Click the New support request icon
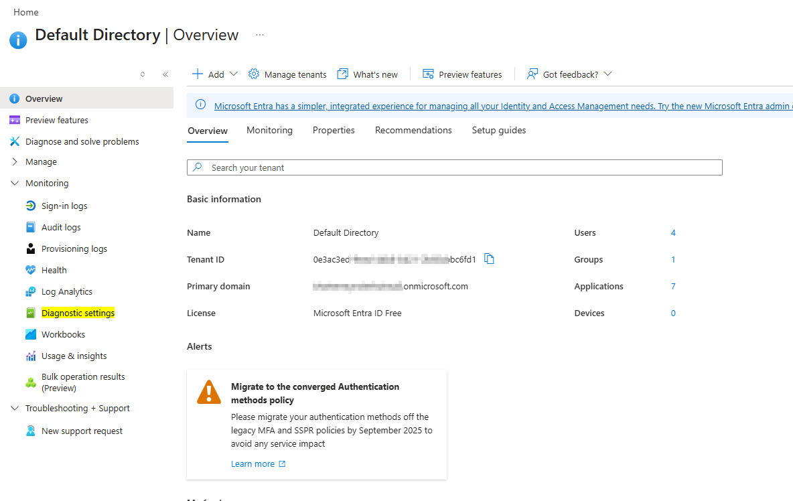Image resolution: width=793 pixels, height=501 pixels. (31, 431)
